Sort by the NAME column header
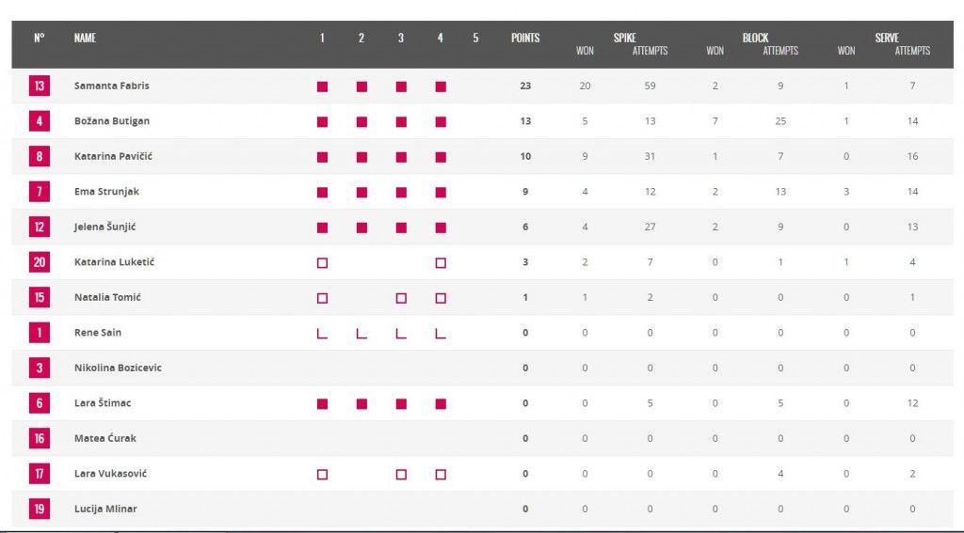 tap(85, 39)
